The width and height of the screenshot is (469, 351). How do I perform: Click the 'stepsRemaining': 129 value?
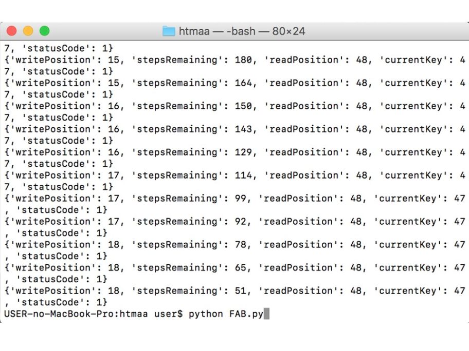coord(243,152)
